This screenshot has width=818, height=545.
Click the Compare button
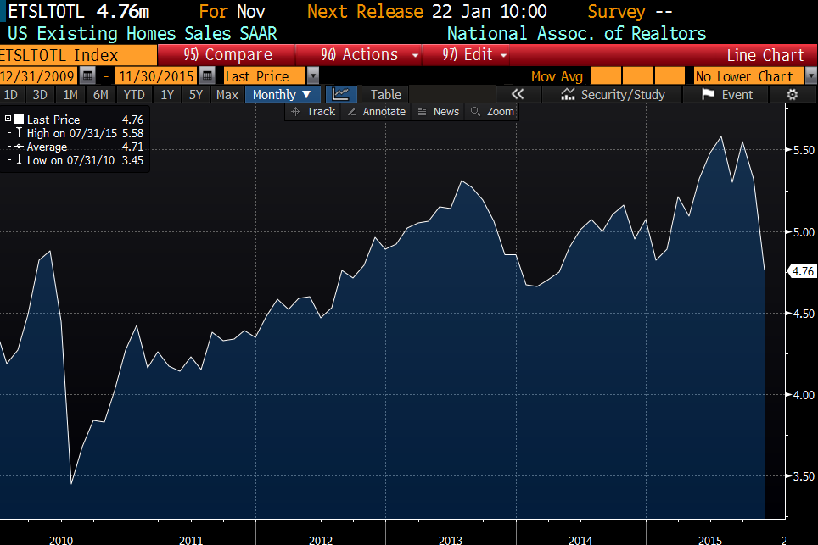pos(229,55)
